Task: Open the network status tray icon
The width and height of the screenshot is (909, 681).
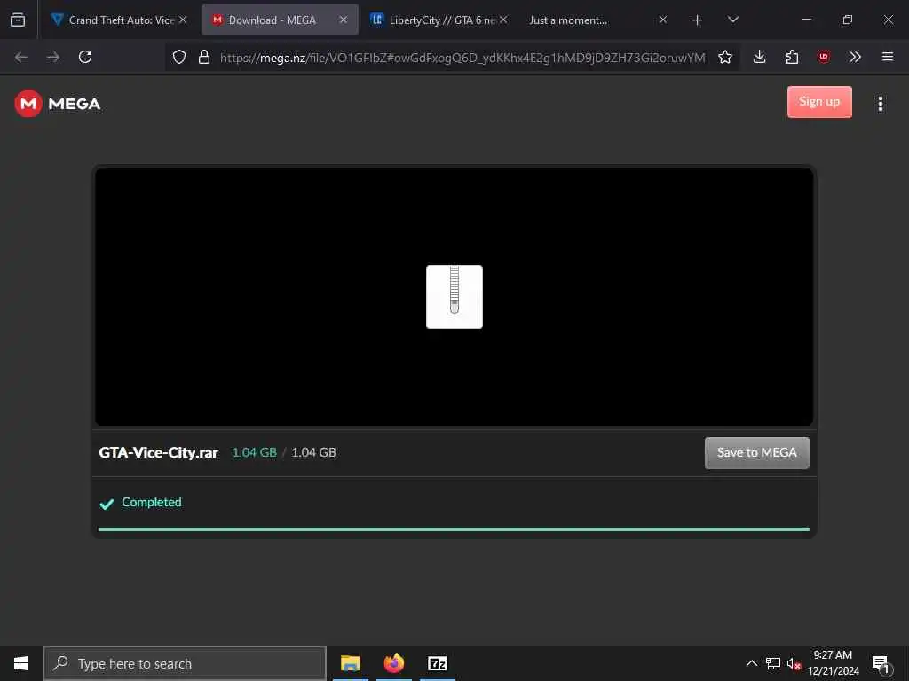Action: [773, 663]
